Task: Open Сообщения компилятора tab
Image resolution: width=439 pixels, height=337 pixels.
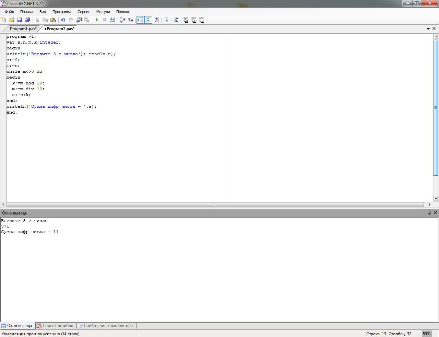Action: (105, 326)
